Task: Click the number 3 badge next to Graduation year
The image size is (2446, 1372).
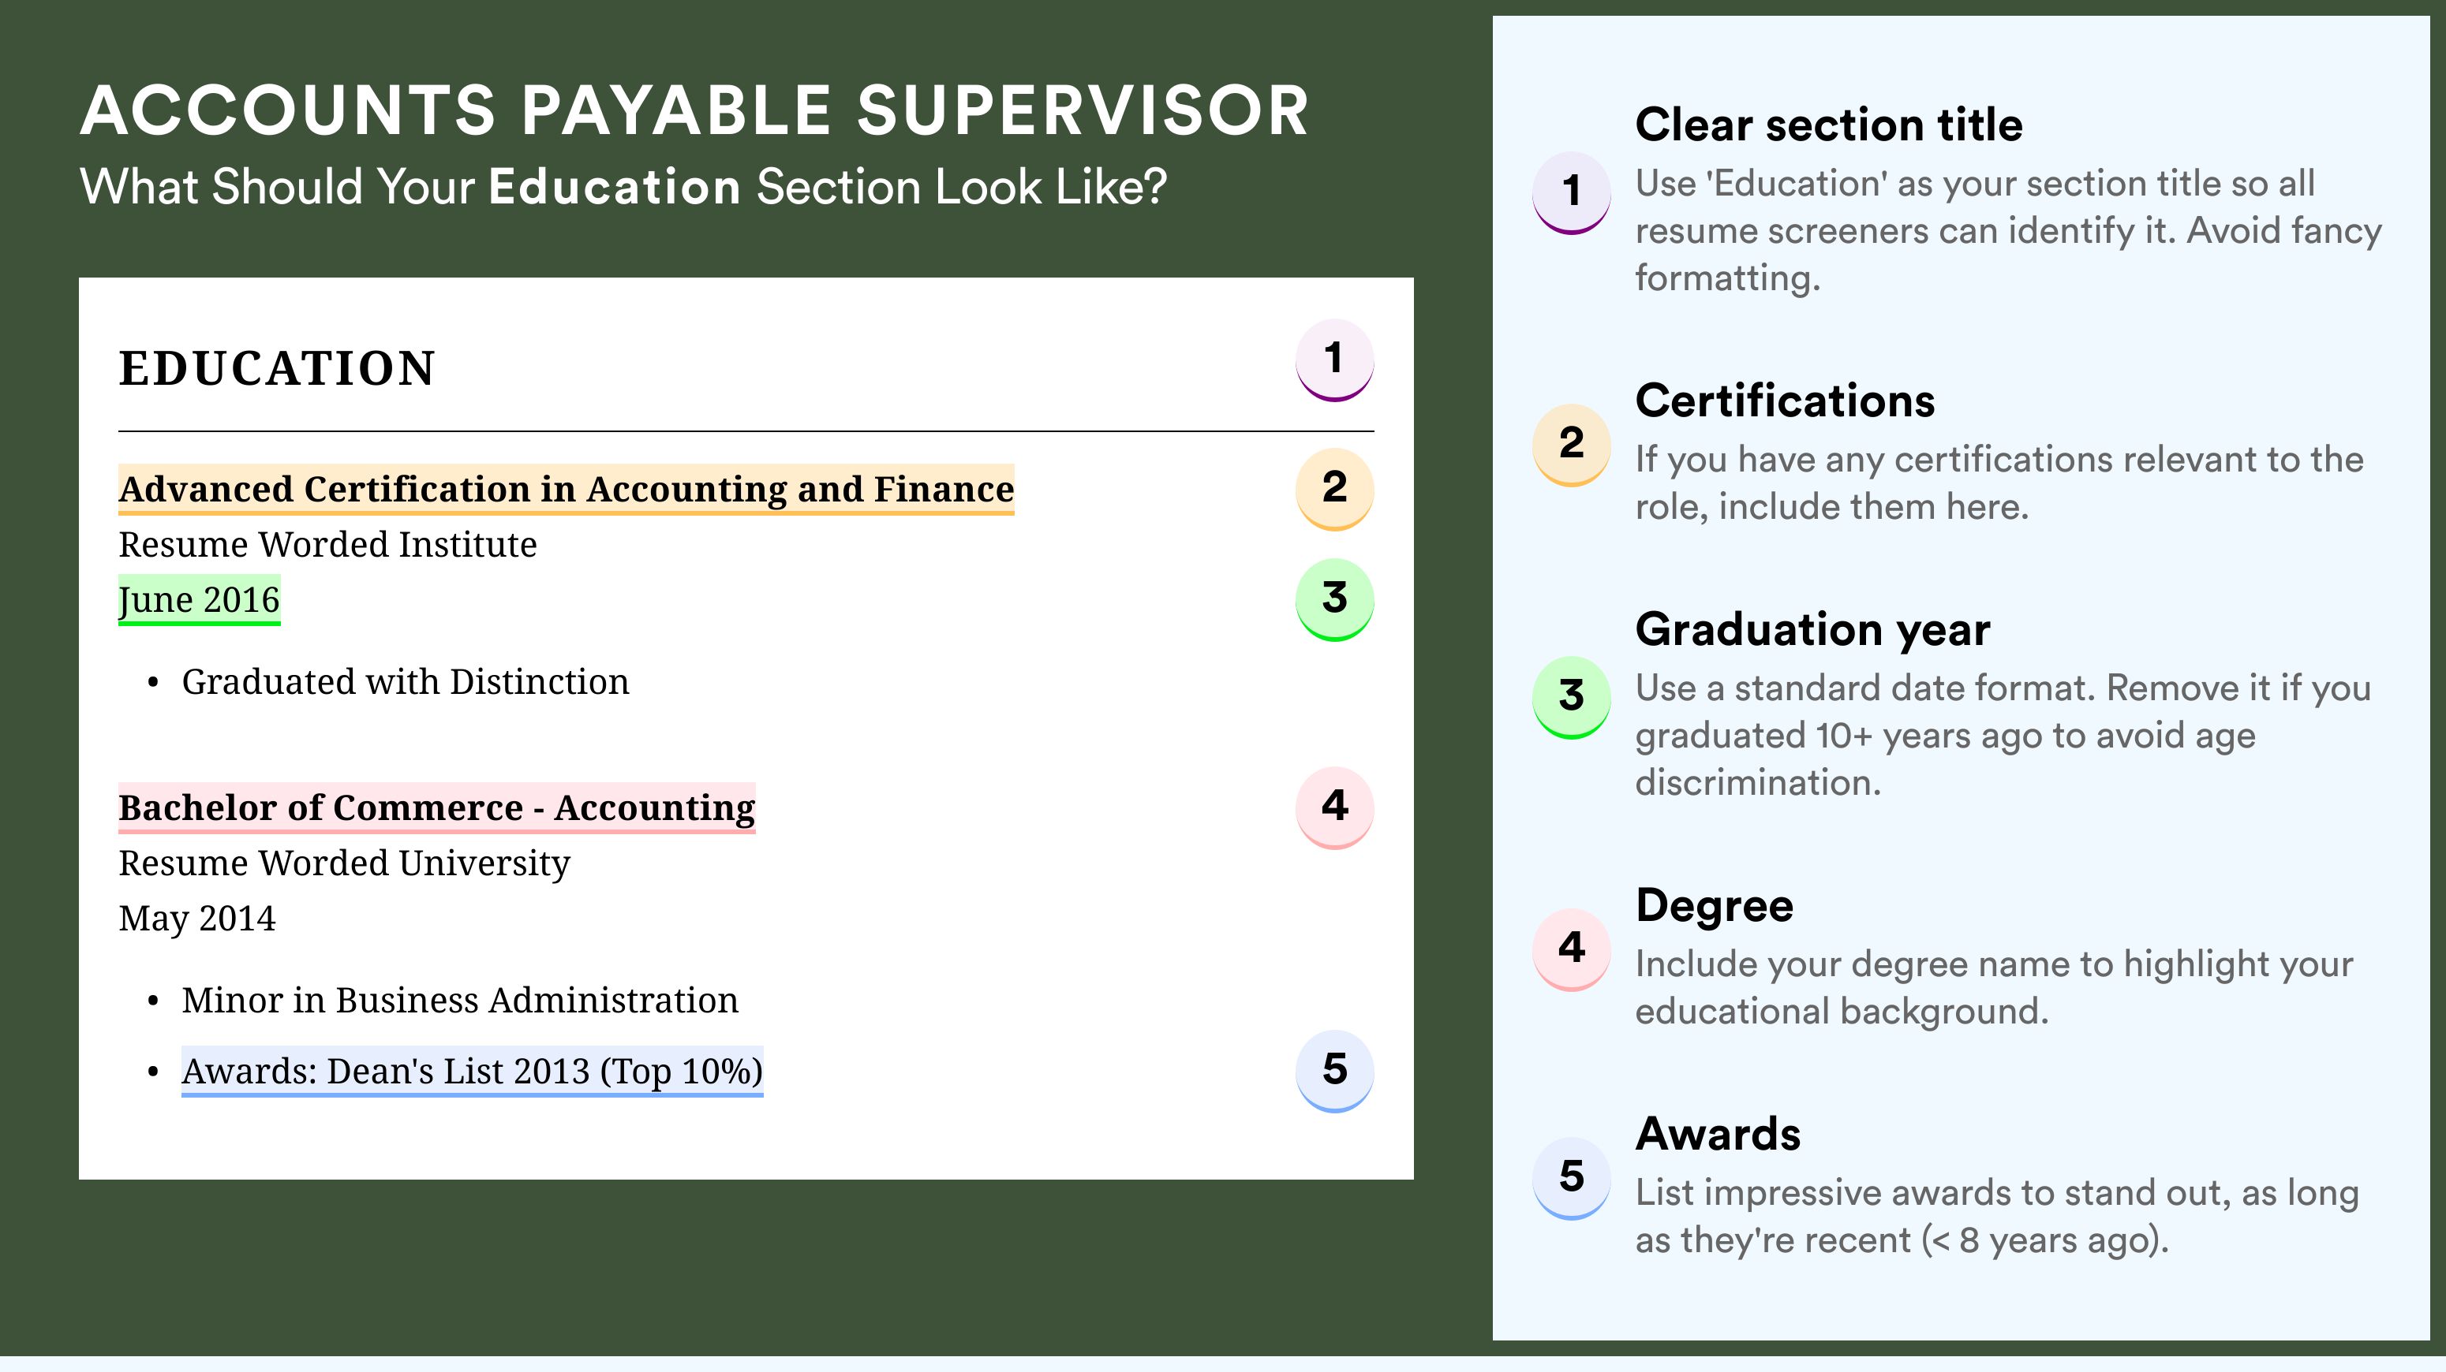Action: click(1572, 697)
